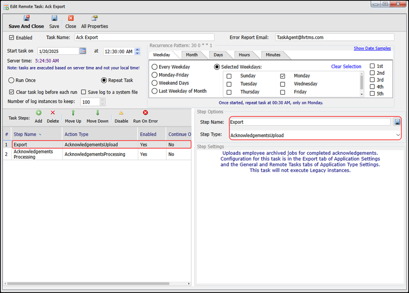Switch to the Month recurrence tab
Viewport: 409px width, 293px height.
[192, 55]
